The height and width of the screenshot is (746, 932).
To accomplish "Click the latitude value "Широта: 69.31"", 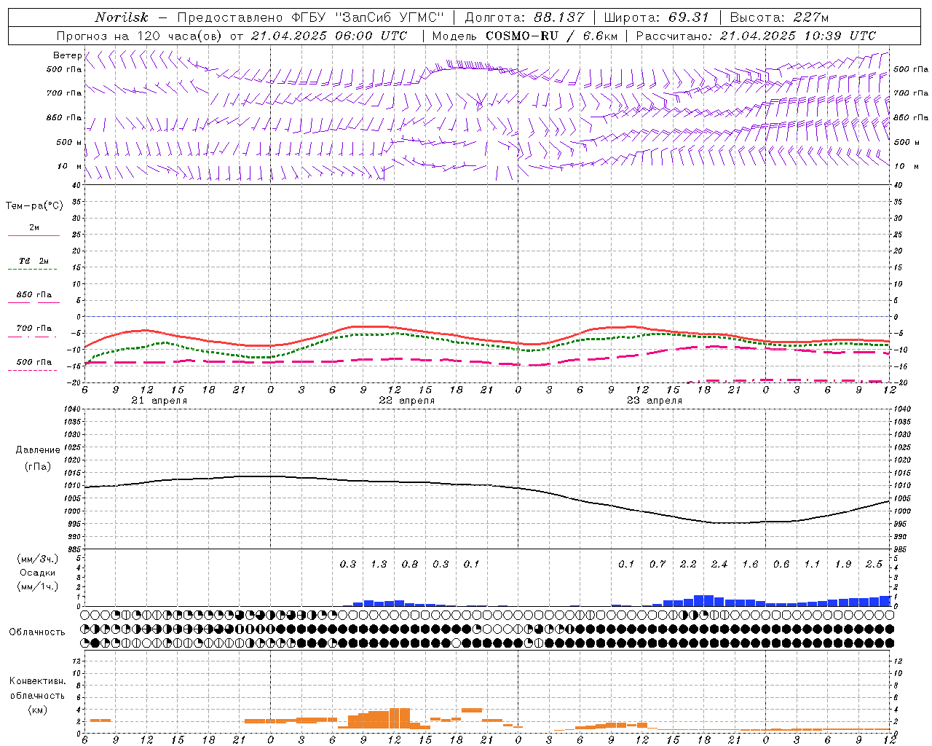I will point(657,17).
